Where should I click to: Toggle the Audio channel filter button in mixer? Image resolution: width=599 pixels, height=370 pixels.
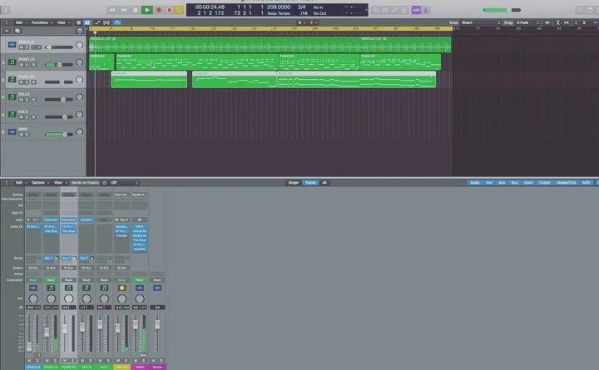coord(475,183)
